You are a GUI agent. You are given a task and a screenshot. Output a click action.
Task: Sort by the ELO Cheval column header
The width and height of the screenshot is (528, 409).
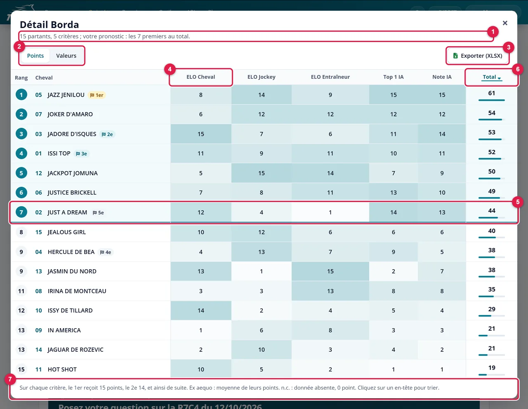[201, 77]
